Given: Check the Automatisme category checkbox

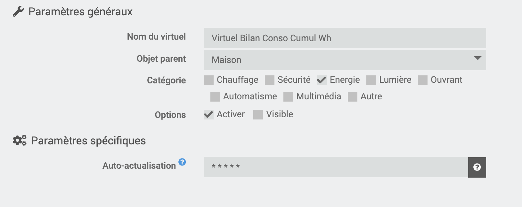Looking at the screenshot, I should [215, 97].
